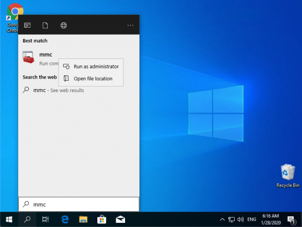This screenshot has width=302, height=227.
Task: Open the network status tray icon
Action: point(231,219)
